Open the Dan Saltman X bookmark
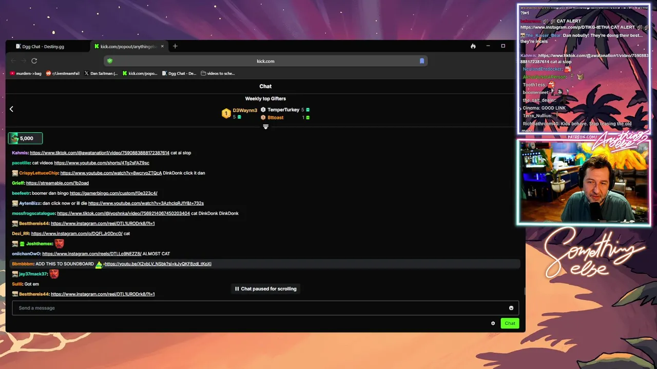The height and width of the screenshot is (369, 657). pyautogui.click(x=101, y=73)
